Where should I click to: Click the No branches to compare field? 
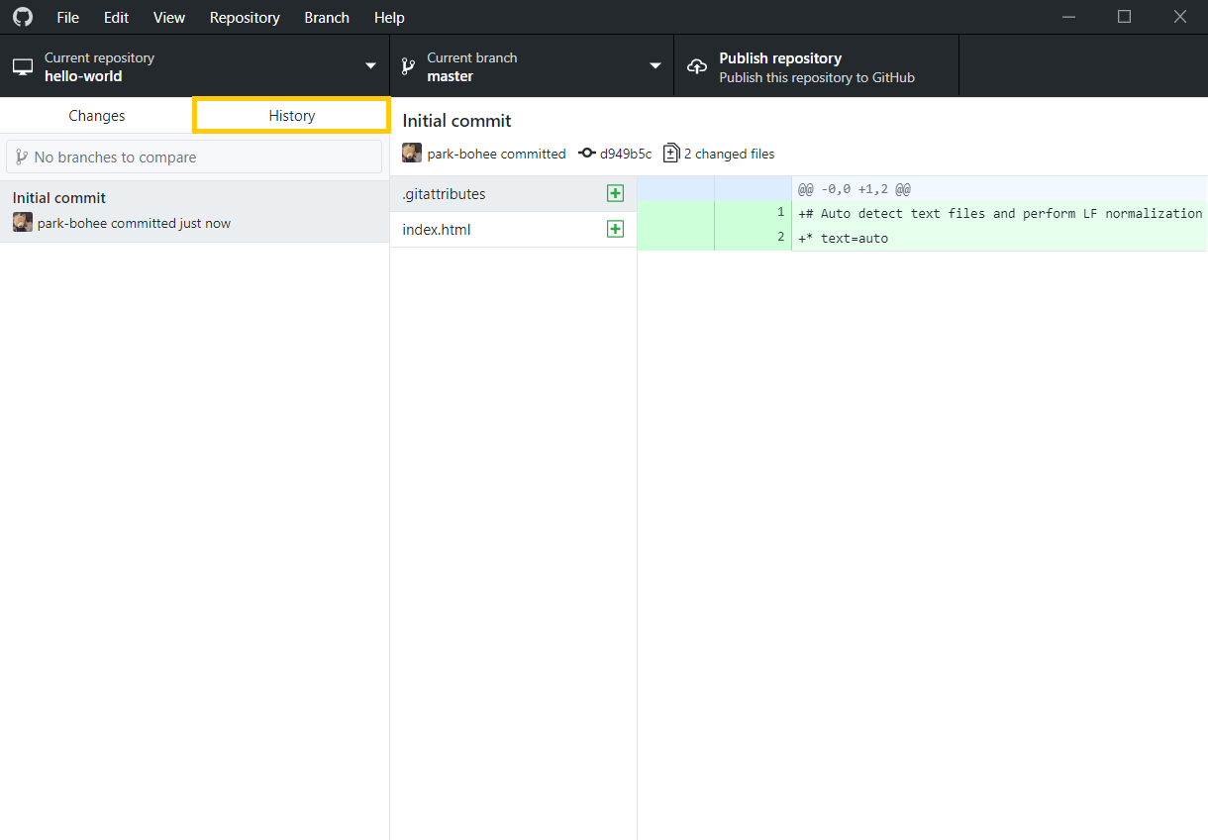[194, 157]
